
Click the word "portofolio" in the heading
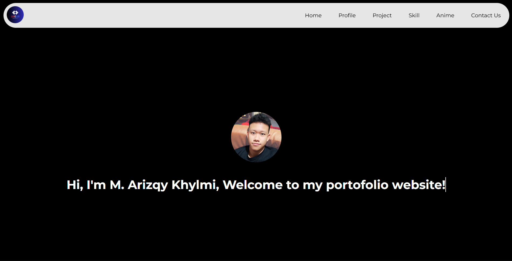(357, 185)
